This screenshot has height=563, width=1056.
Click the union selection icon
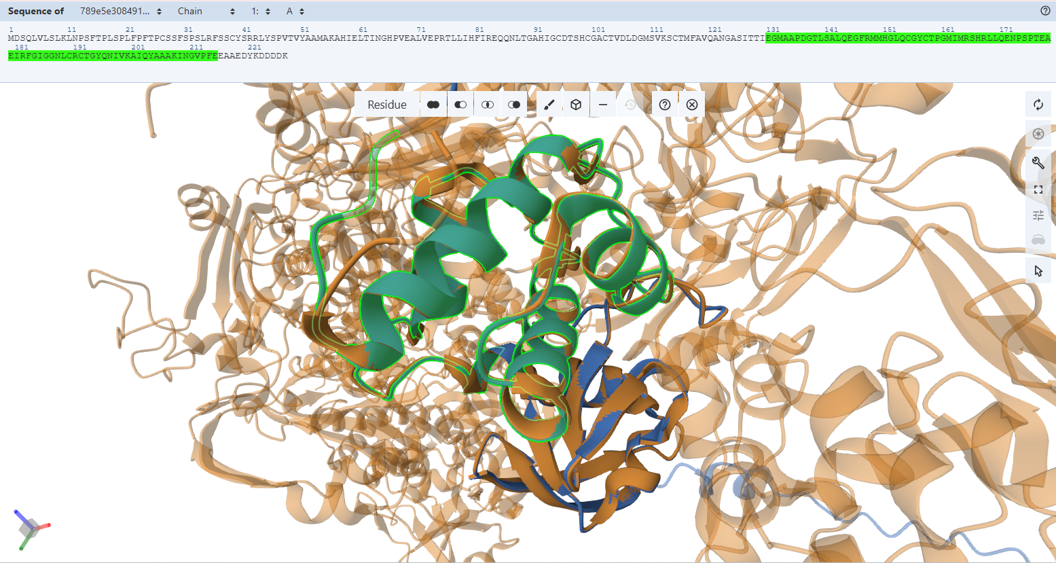[433, 105]
